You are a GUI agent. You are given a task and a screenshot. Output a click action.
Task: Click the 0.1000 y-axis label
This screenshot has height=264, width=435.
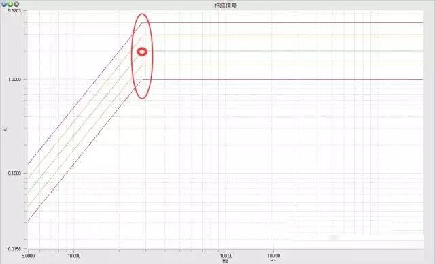click(14, 174)
